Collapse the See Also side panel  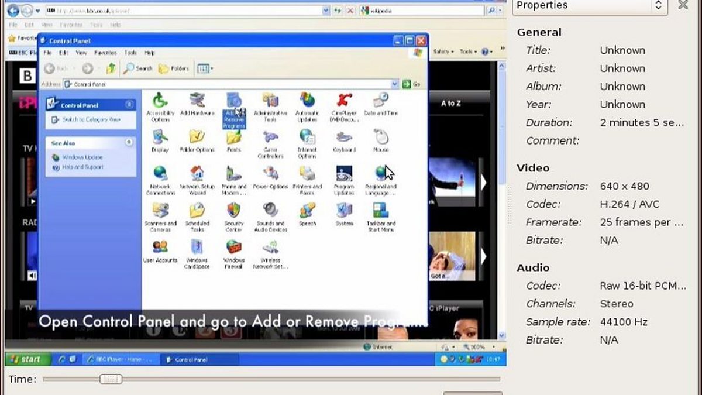click(x=129, y=143)
